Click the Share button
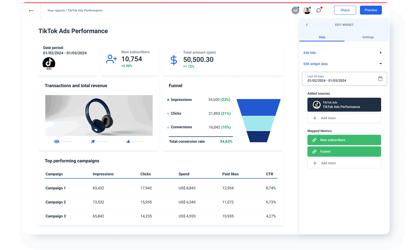Screen dimensions: 411x250 pyautogui.click(x=345, y=10)
